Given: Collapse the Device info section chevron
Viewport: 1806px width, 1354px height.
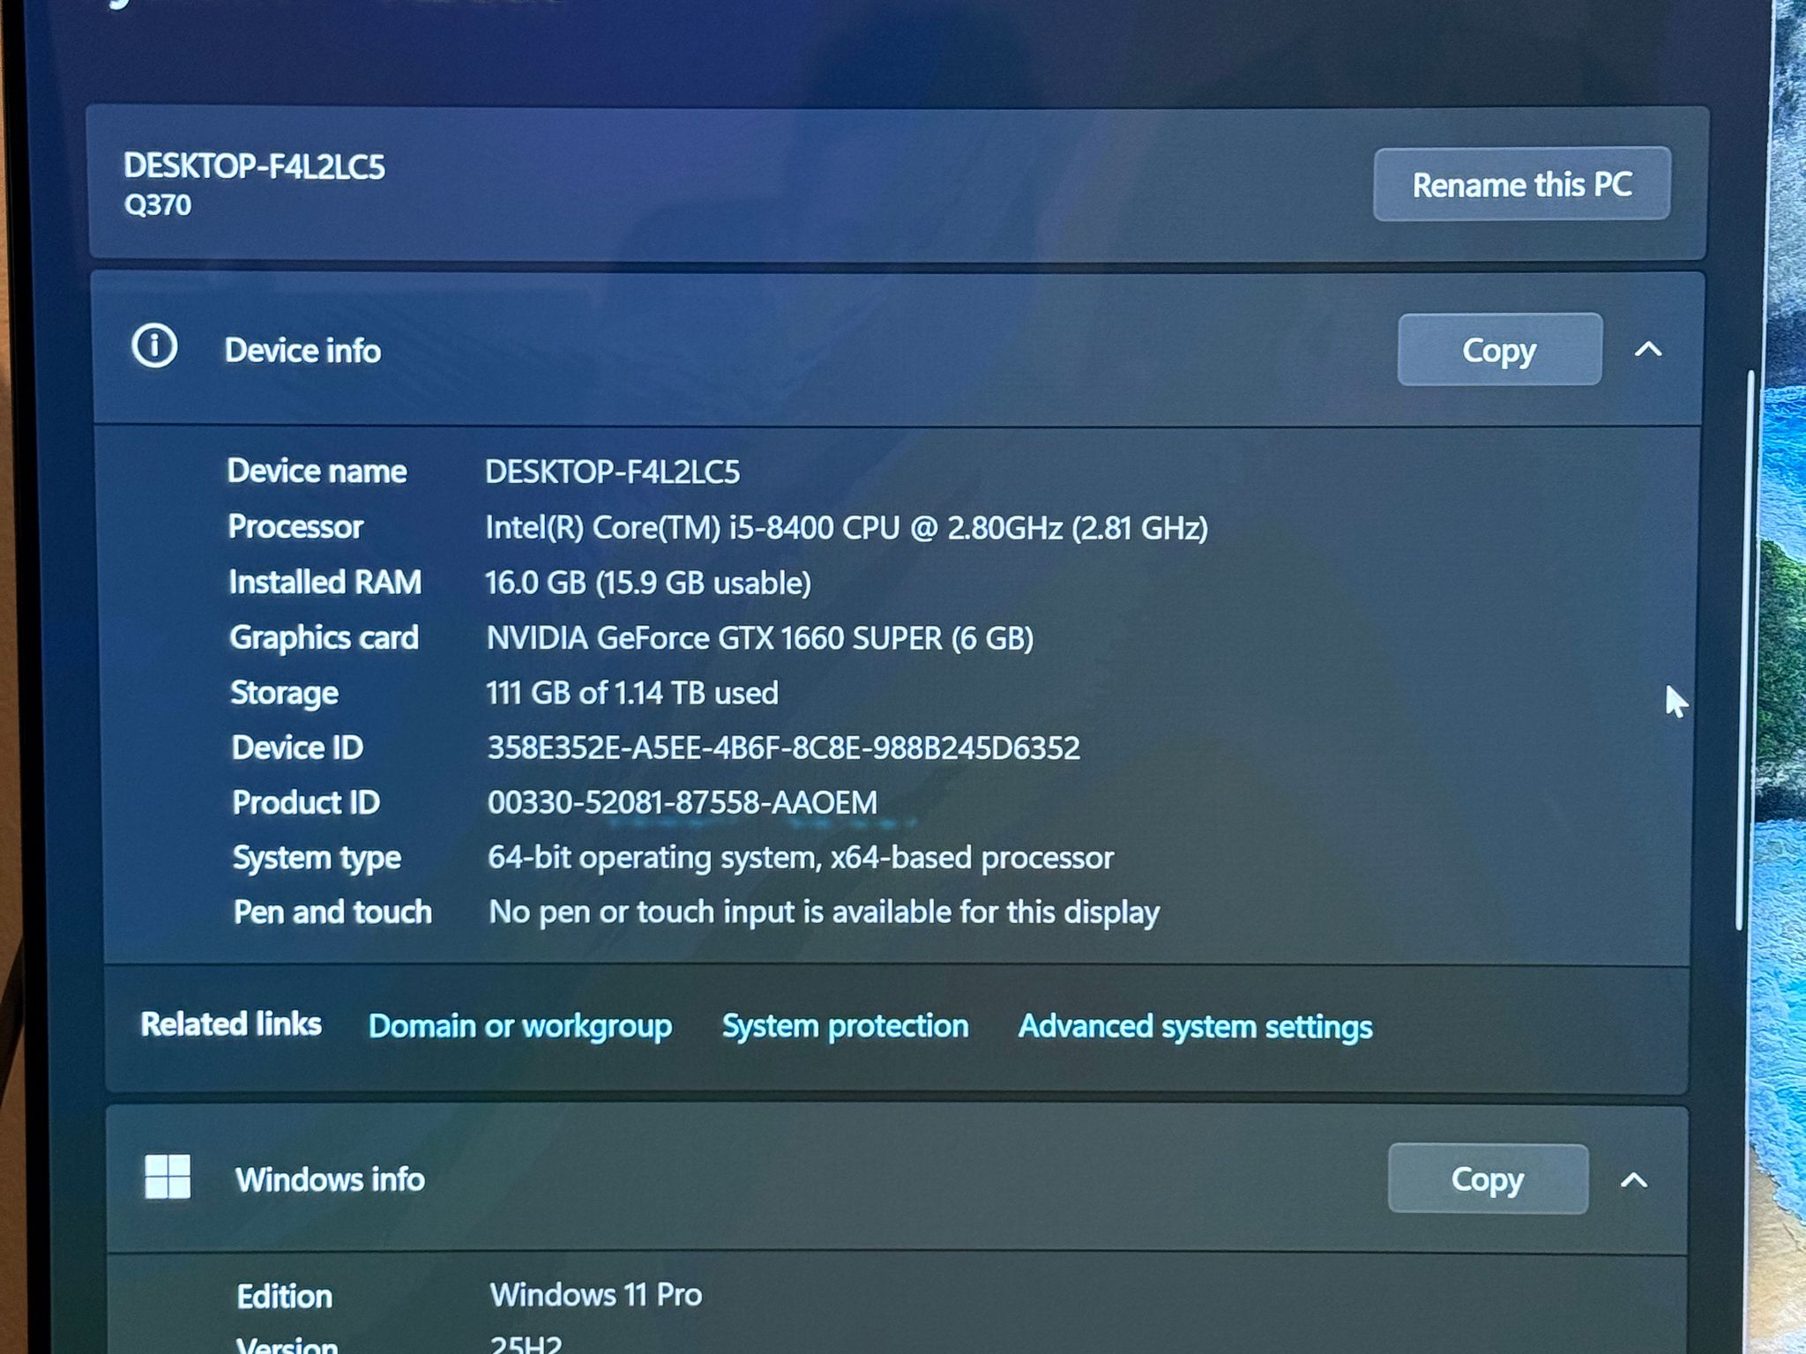Looking at the screenshot, I should [1648, 350].
